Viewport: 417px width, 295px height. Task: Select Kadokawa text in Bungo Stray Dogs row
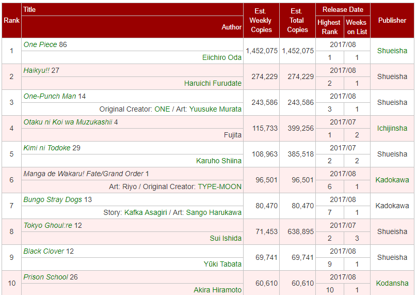[x=392, y=206]
